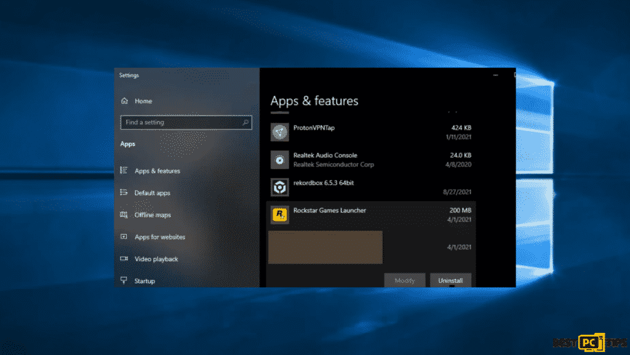
Task: Minimize the Settings window
Action: [495, 75]
